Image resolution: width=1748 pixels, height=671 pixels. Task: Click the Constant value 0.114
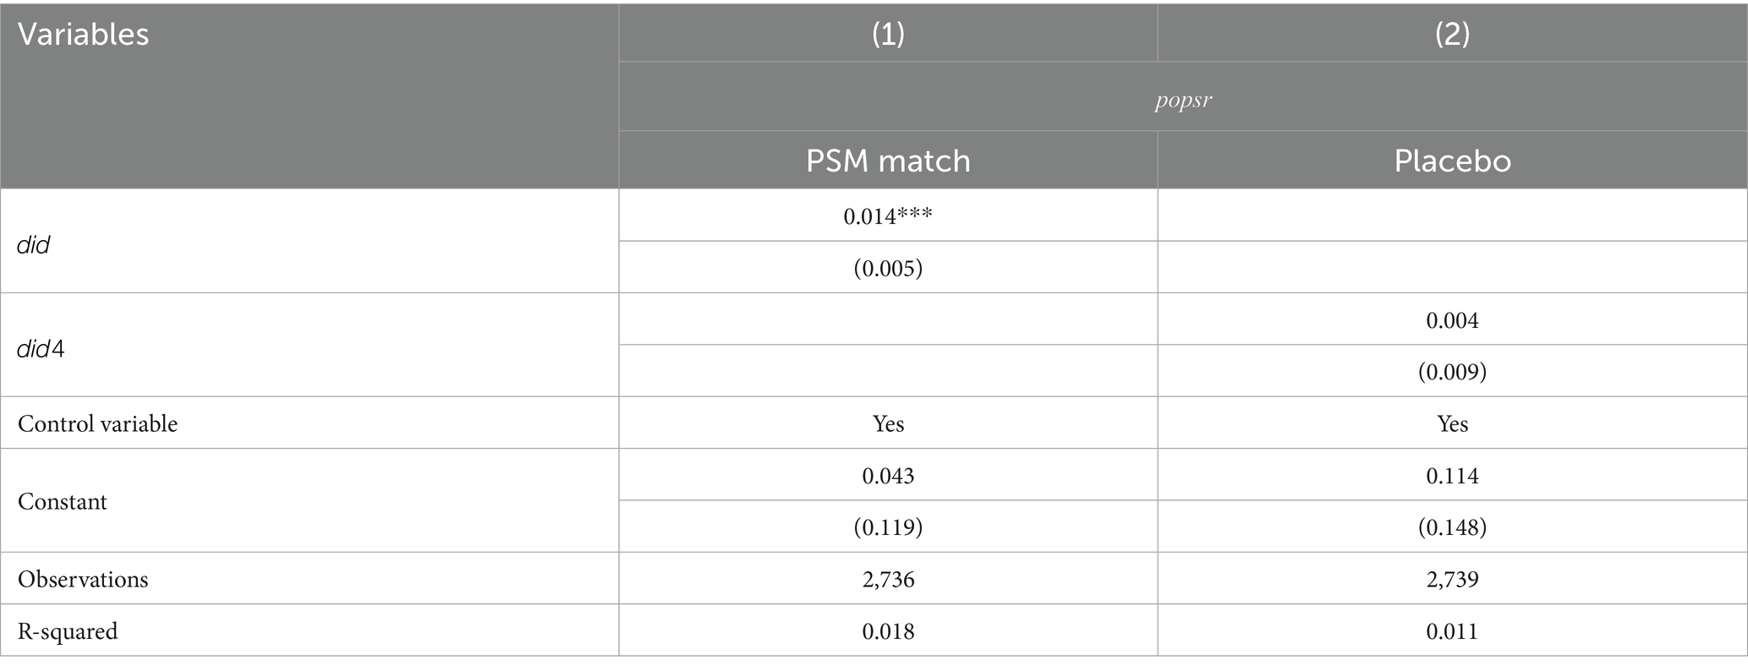1452,476
